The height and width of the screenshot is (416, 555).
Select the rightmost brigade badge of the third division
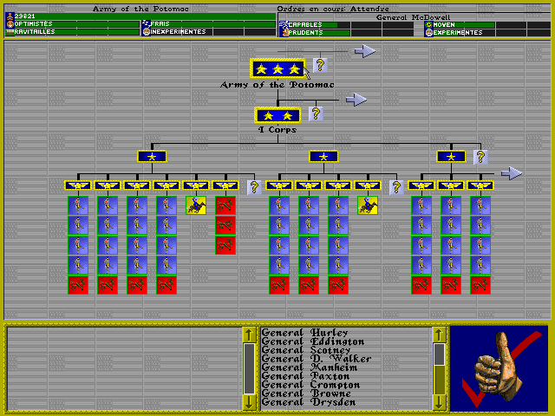pyautogui.click(x=480, y=185)
